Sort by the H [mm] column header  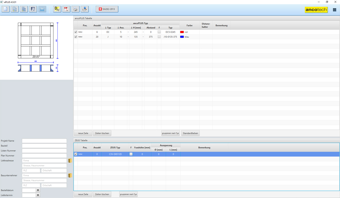click(136, 28)
